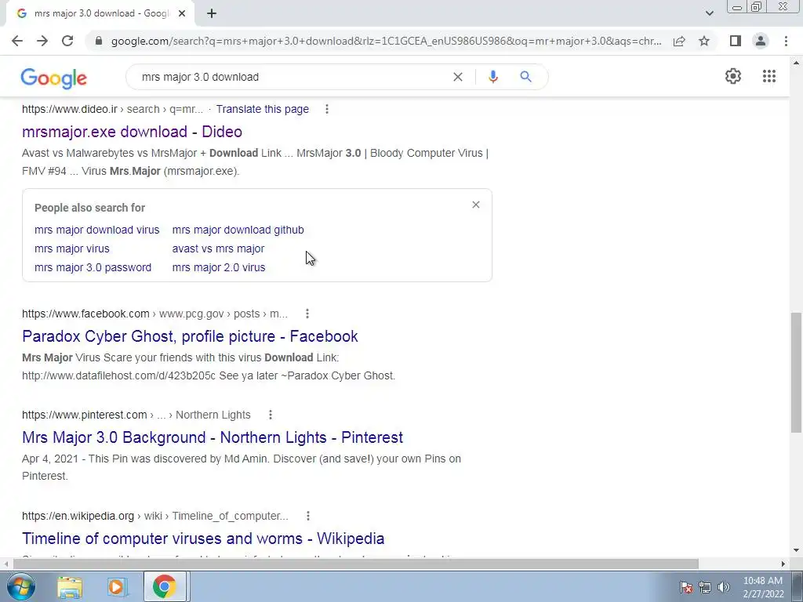Open the Google apps grid
The height and width of the screenshot is (602, 803).
coord(768,76)
